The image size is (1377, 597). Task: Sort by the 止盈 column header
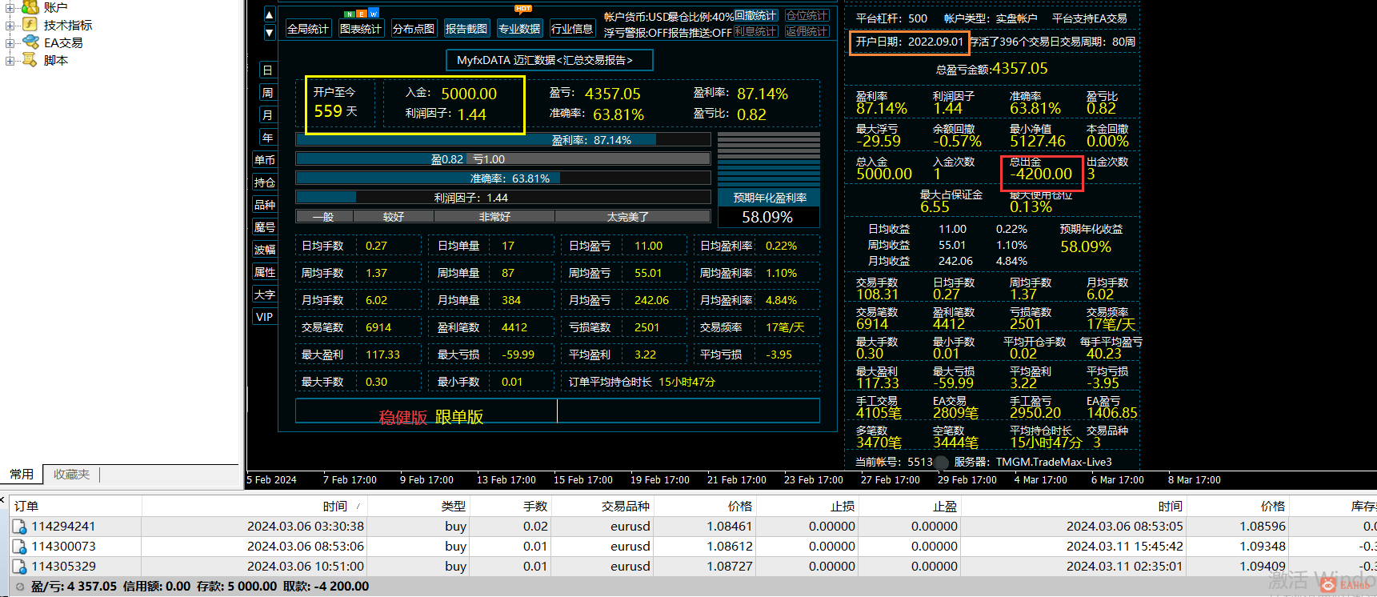point(910,507)
